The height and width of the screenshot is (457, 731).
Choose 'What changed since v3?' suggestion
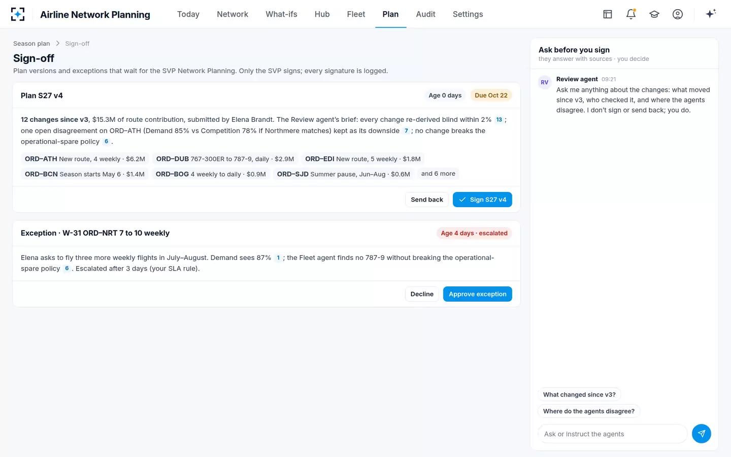point(579,395)
